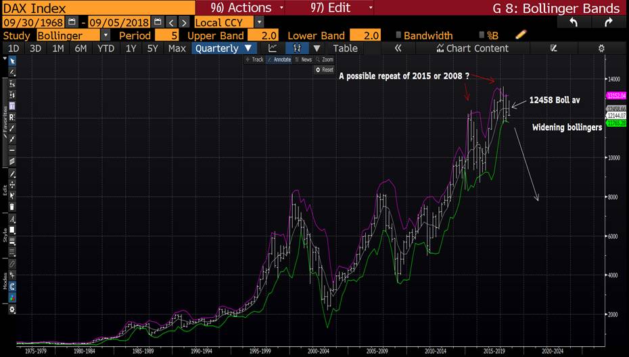Open the 96) Actions menu
The width and height of the screenshot is (629, 357).
240,8
